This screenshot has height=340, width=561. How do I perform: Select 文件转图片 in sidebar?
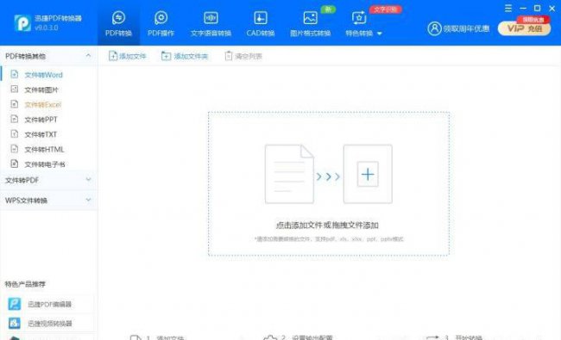click(49, 90)
